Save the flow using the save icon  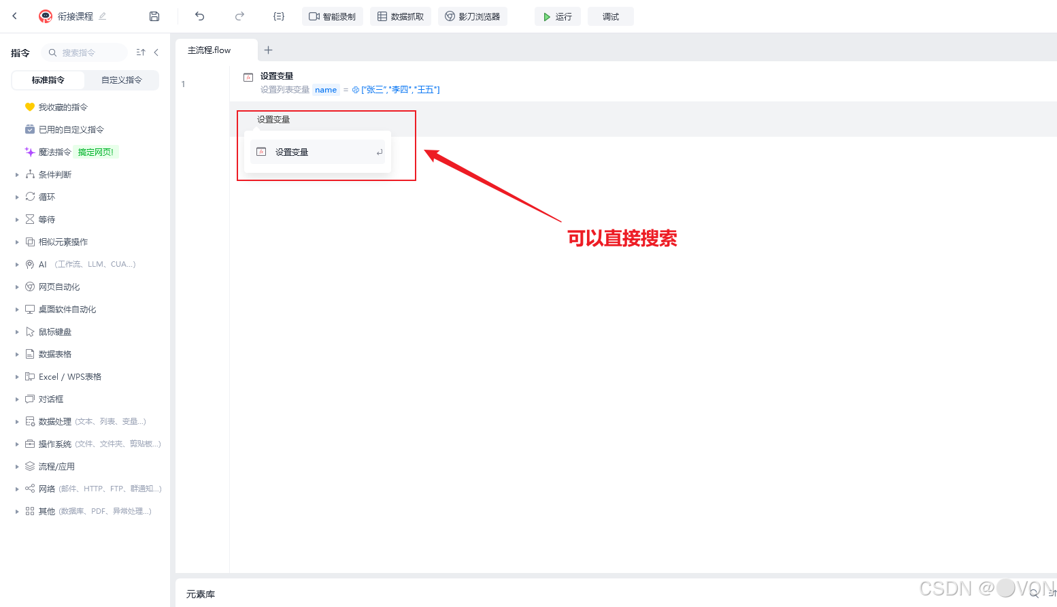(x=154, y=15)
